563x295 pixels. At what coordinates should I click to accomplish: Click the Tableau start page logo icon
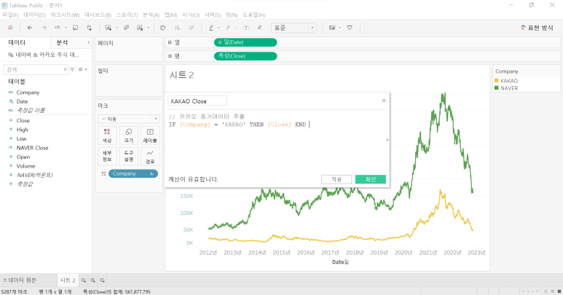coord(10,28)
